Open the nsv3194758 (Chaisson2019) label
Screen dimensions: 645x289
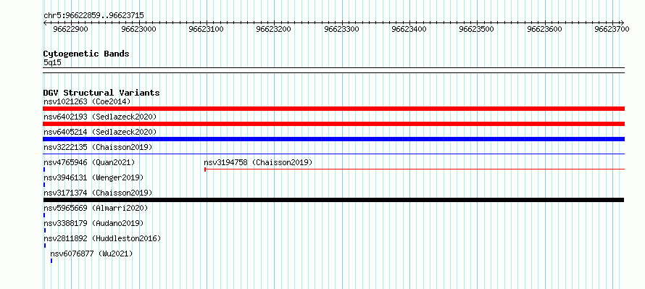click(258, 162)
